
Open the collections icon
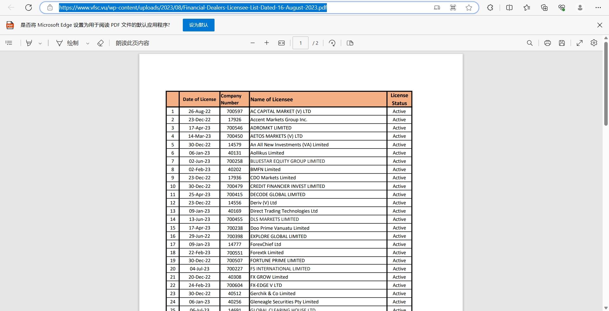click(544, 8)
